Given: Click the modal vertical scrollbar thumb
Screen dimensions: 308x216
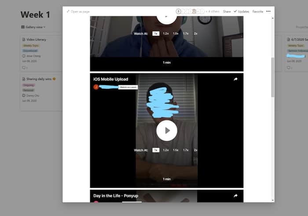Looking at the screenshot, I should point(273,77).
